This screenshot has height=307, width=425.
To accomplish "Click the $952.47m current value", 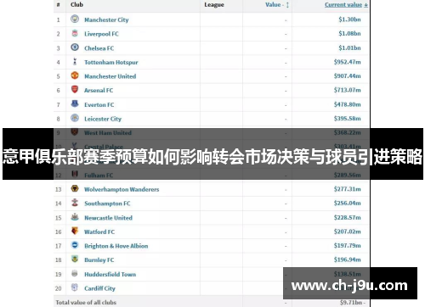I will (348, 62).
